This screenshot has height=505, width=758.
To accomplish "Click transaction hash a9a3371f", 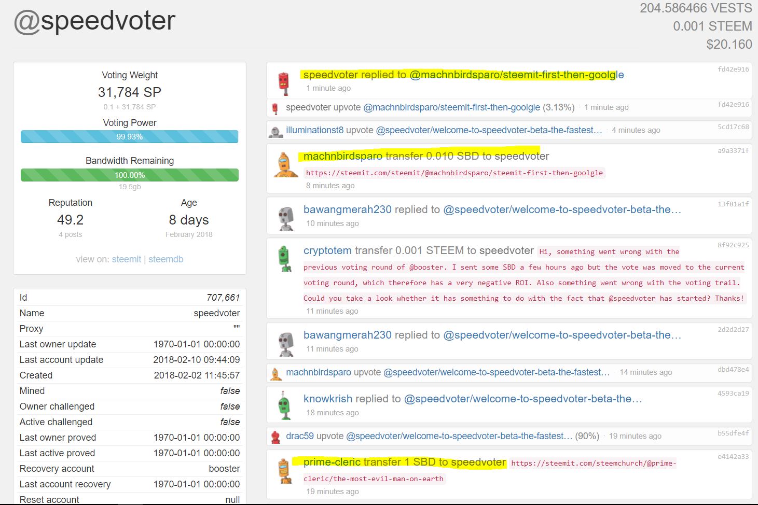I will (x=733, y=150).
